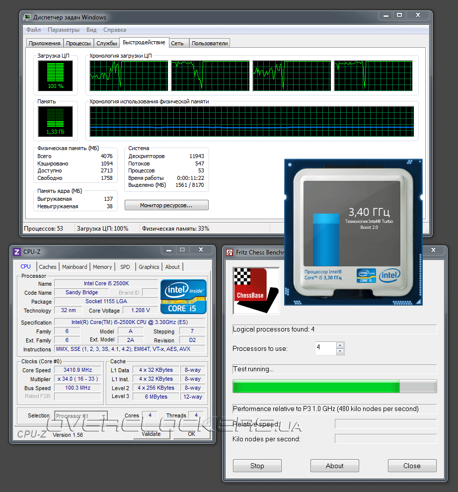Screen dimensions: 458x492
Task: Close the Fritz Chess Benchmark window
Action: click(x=433, y=250)
